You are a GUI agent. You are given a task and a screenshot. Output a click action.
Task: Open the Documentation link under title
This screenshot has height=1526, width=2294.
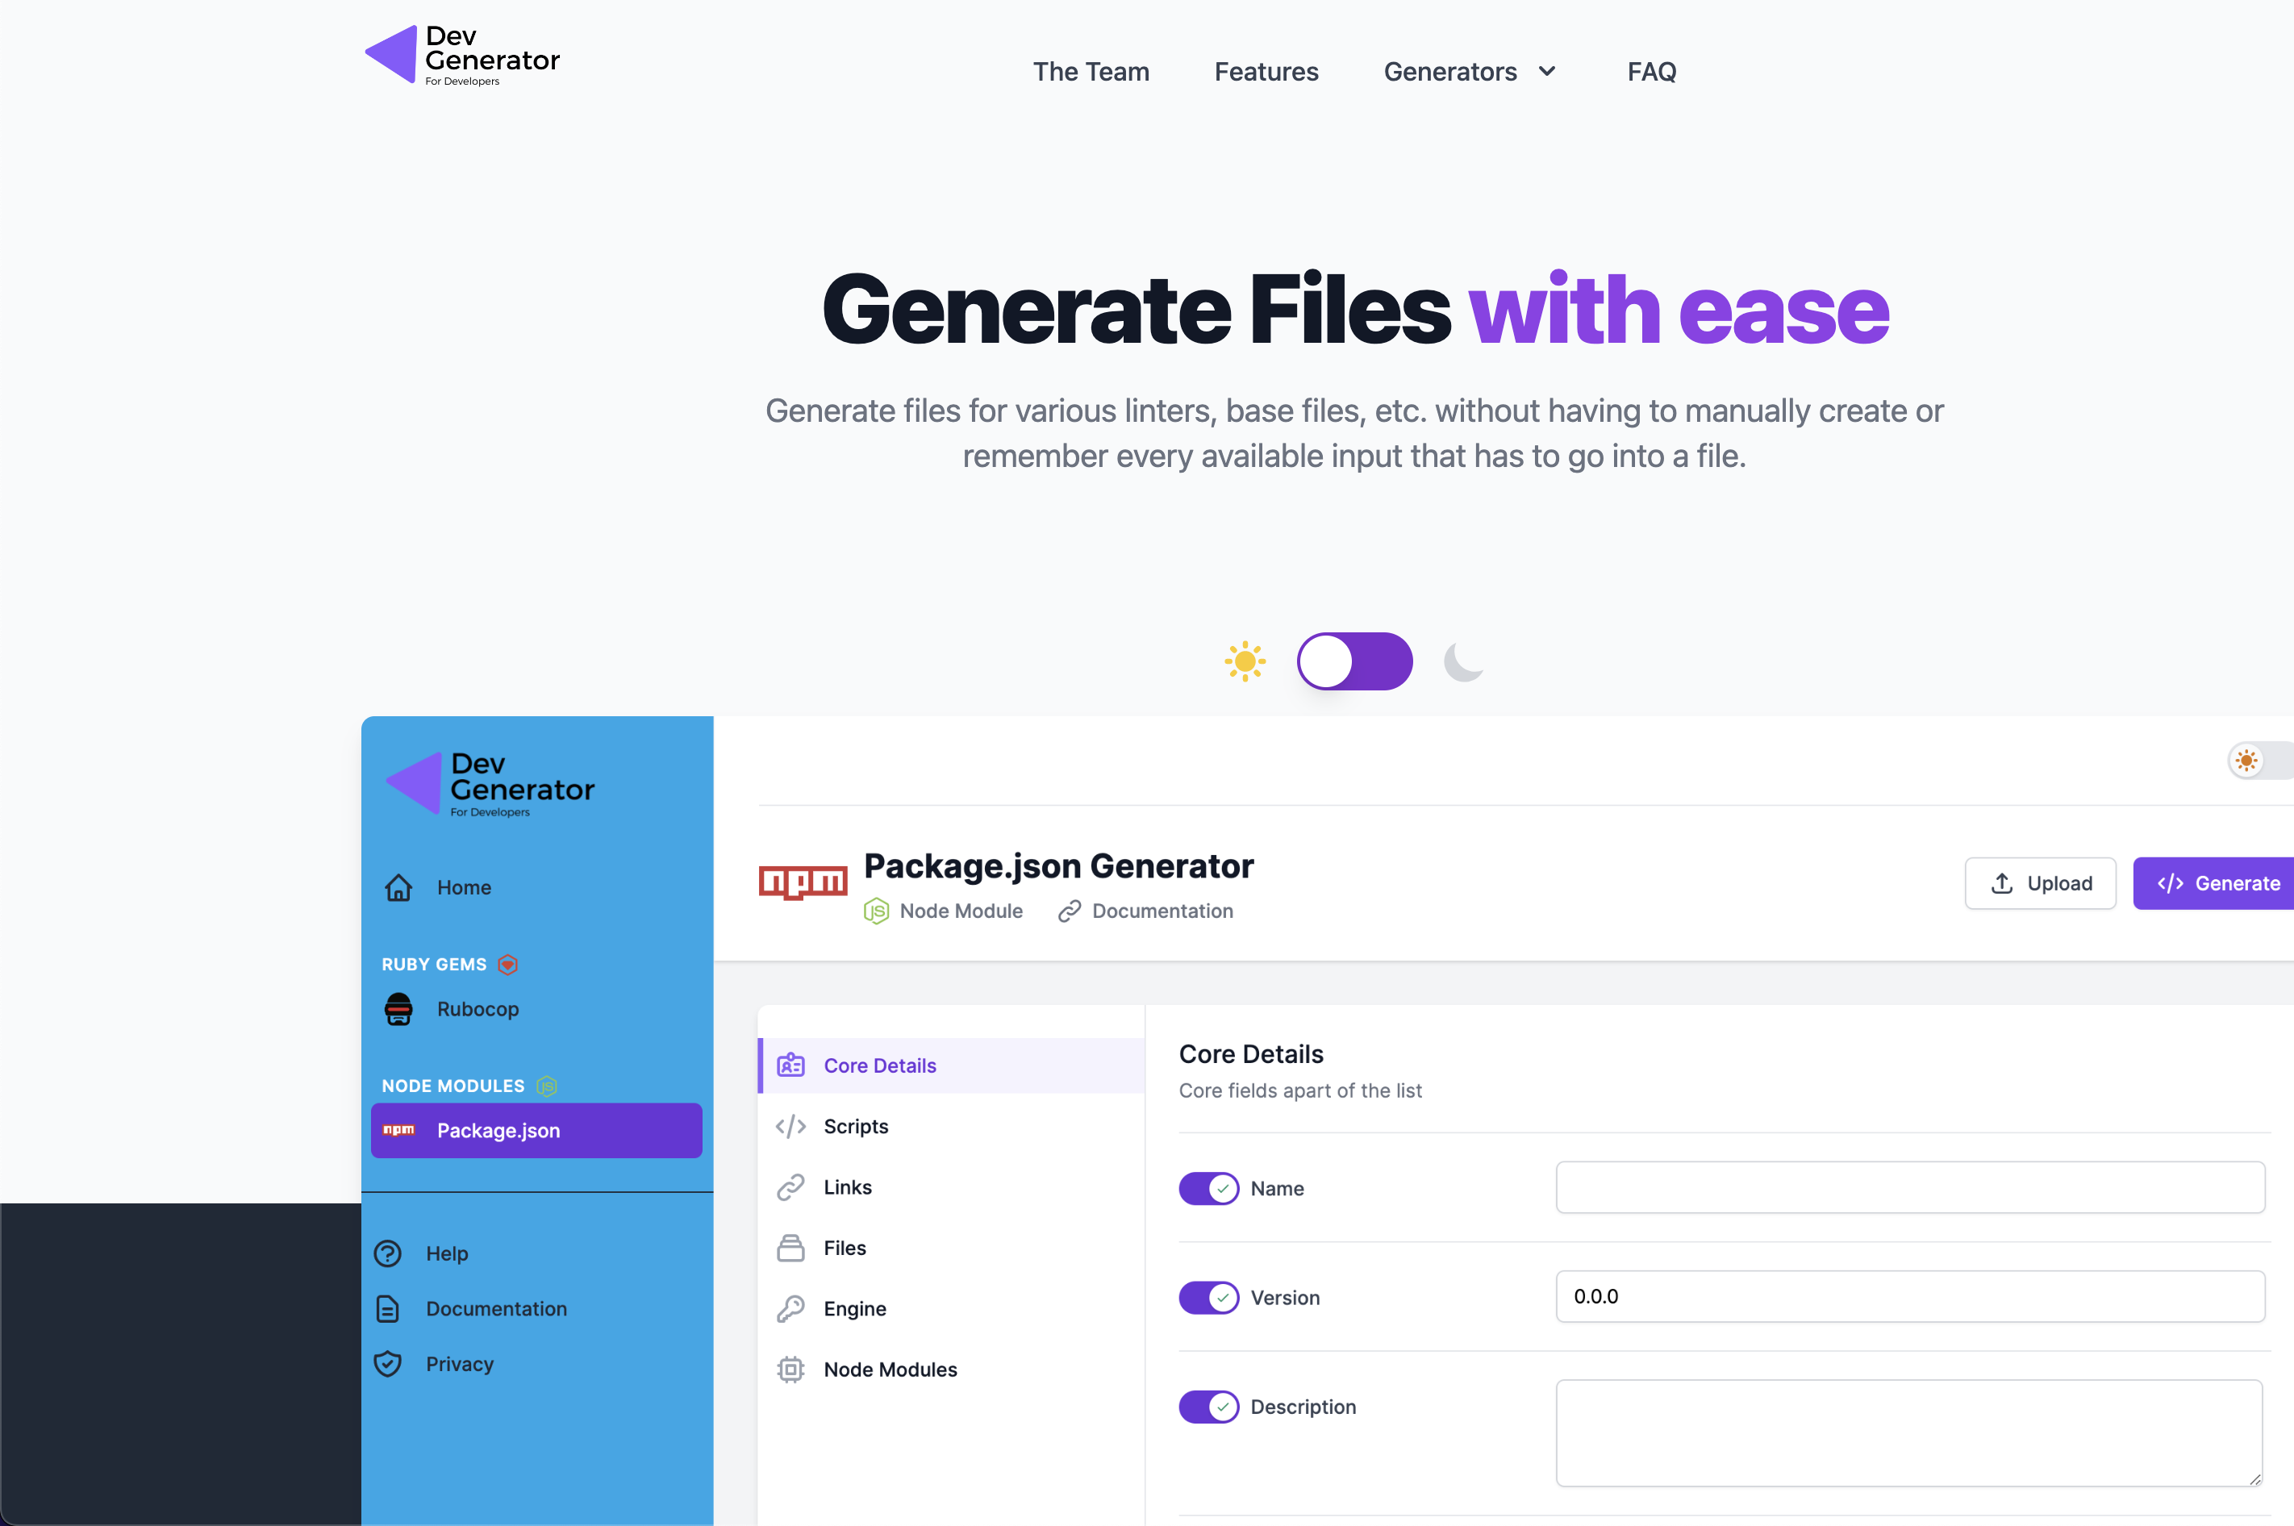1162,911
